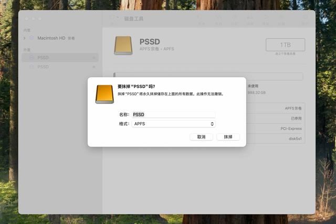Click the orange PSSD drive icon in dialog
Screen dimensions: 336x224
pyautogui.click(x=104, y=94)
